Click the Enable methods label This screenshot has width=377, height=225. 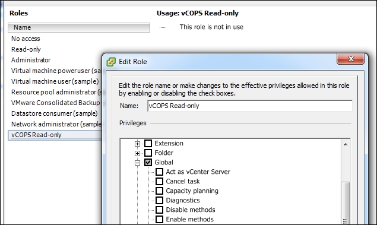[x=190, y=219]
